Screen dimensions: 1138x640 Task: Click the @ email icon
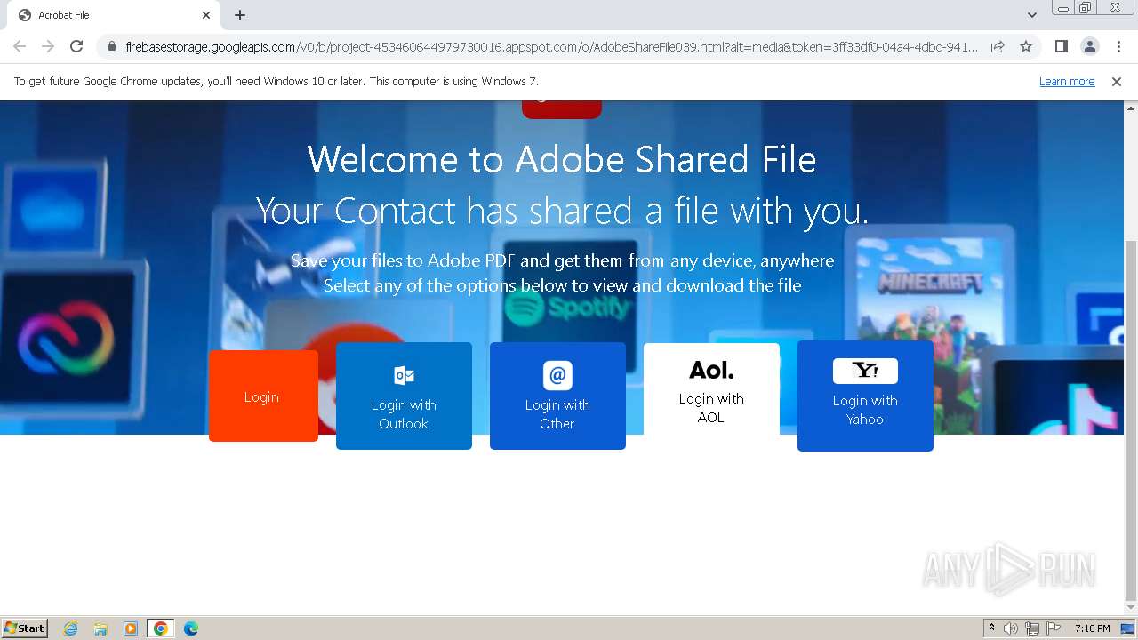pyautogui.click(x=557, y=375)
